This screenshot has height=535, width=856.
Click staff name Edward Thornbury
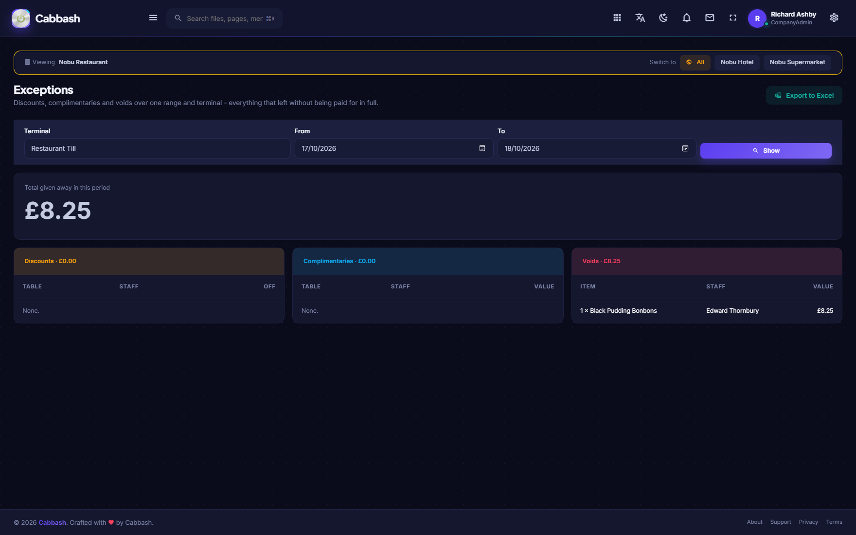pyautogui.click(x=732, y=311)
